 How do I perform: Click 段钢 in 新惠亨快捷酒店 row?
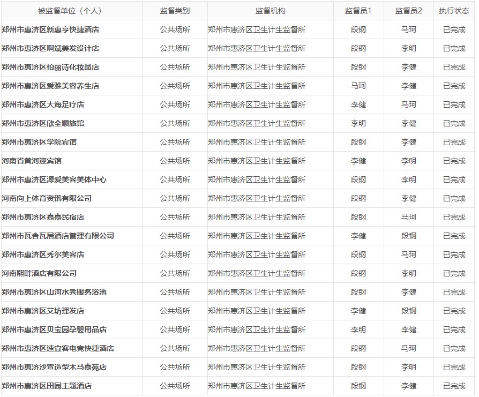tap(358, 29)
